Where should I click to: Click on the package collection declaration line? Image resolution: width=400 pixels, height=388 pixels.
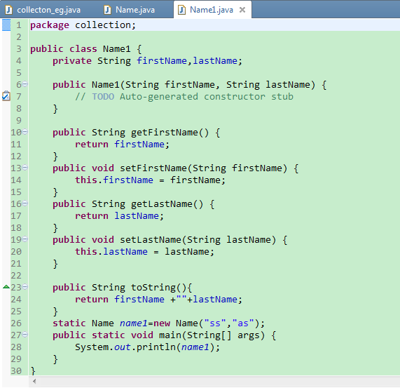83,25
